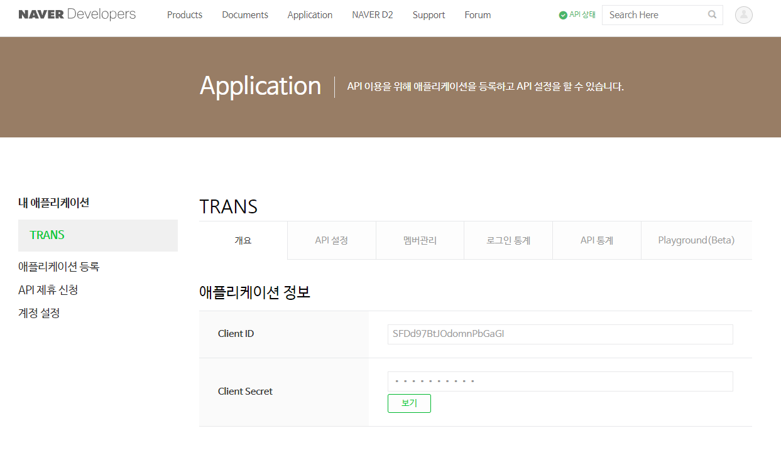Go to NAVER D2 menu item
This screenshot has width=781, height=453.
point(373,15)
